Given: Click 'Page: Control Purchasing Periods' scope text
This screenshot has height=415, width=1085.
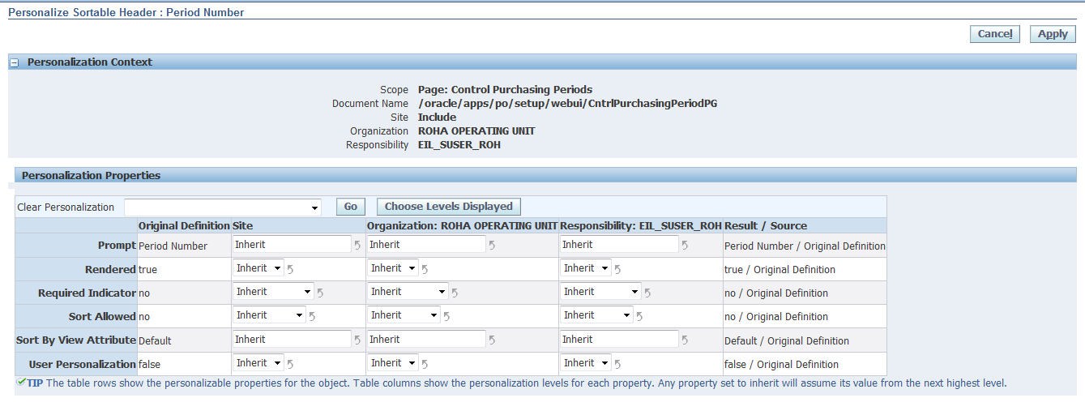Looking at the screenshot, I should [x=505, y=90].
